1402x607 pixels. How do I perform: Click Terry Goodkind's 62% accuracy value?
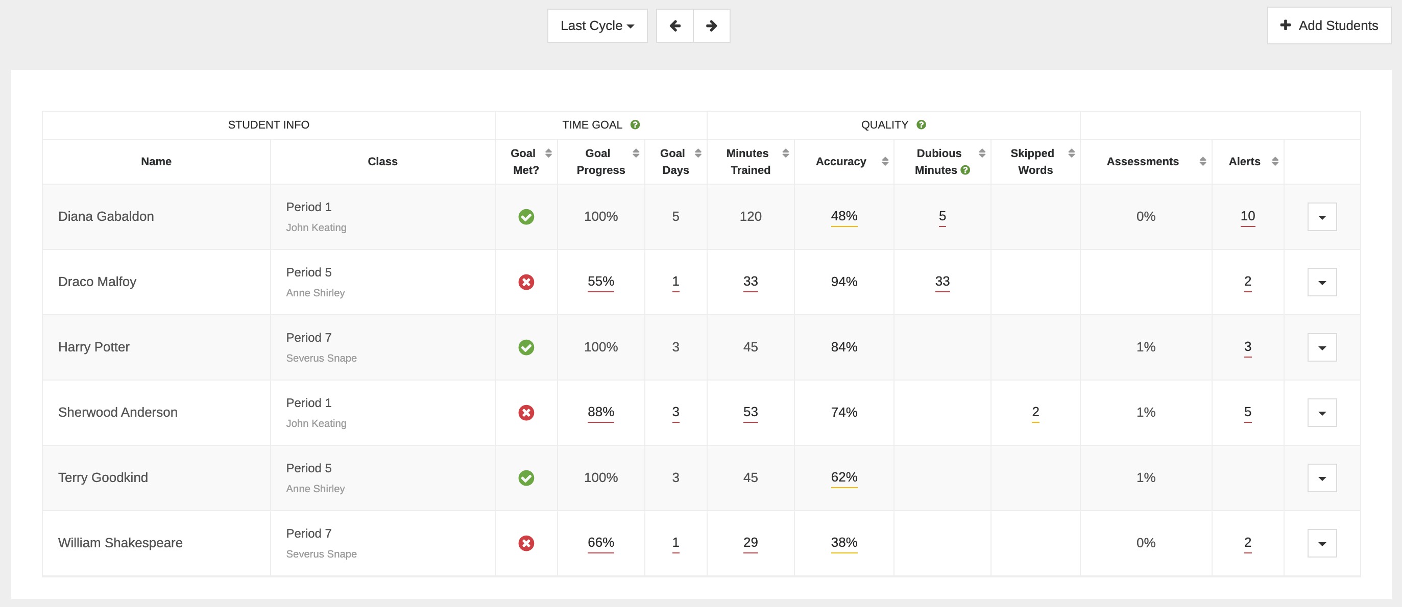[x=843, y=477]
